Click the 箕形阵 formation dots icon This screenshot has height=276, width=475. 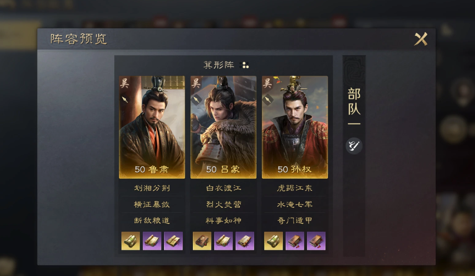coord(244,65)
